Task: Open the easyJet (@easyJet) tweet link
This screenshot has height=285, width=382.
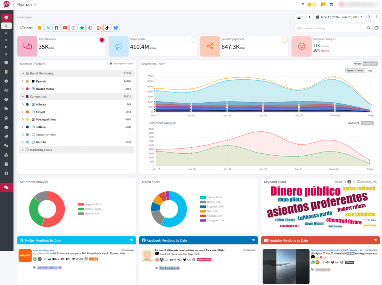Action: 44,250
